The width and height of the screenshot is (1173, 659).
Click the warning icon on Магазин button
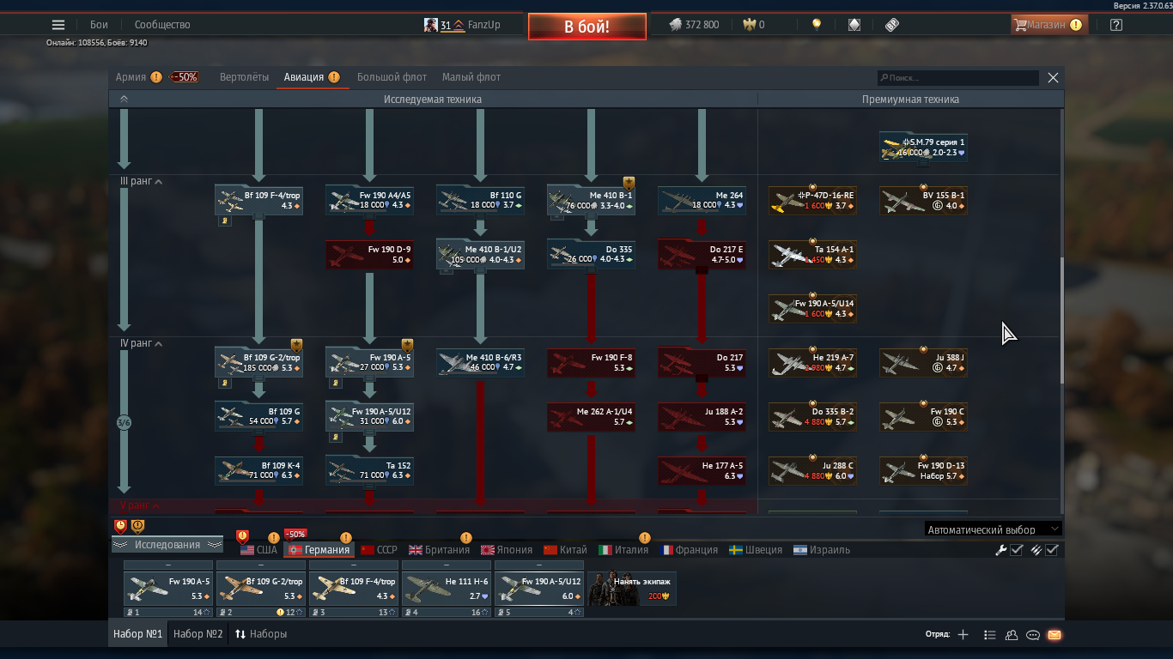coord(1075,25)
